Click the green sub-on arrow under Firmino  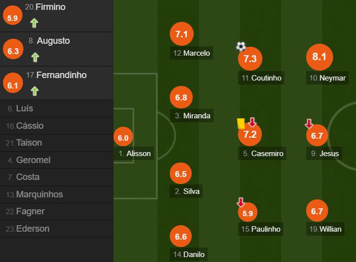(x=34, y=23)
